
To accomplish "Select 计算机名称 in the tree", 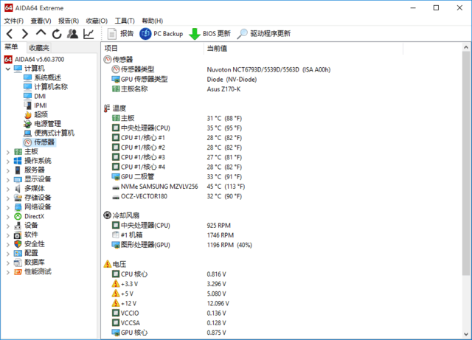I will 51,87.
